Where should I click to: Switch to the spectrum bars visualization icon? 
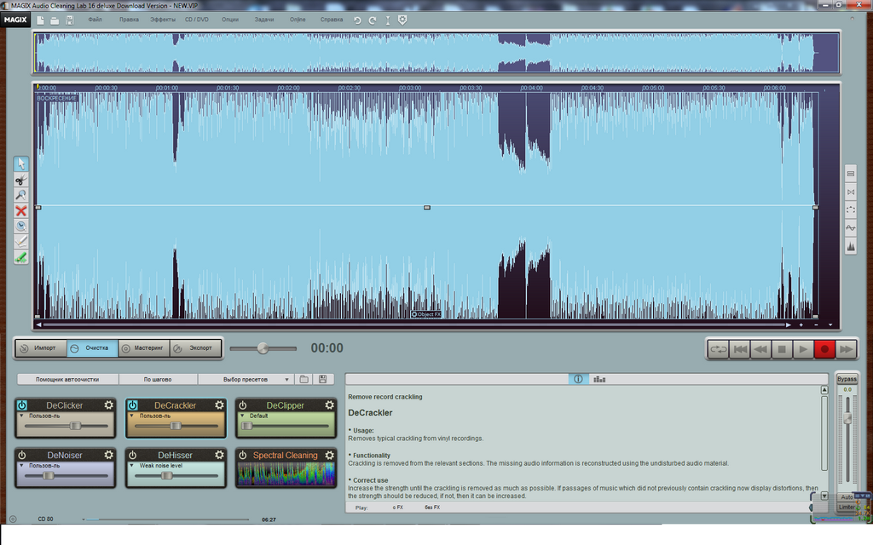[599, 379]
